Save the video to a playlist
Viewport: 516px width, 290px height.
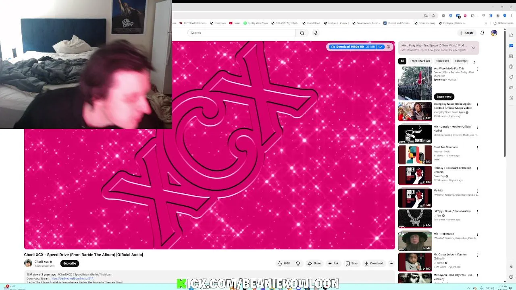coord(352,263)
